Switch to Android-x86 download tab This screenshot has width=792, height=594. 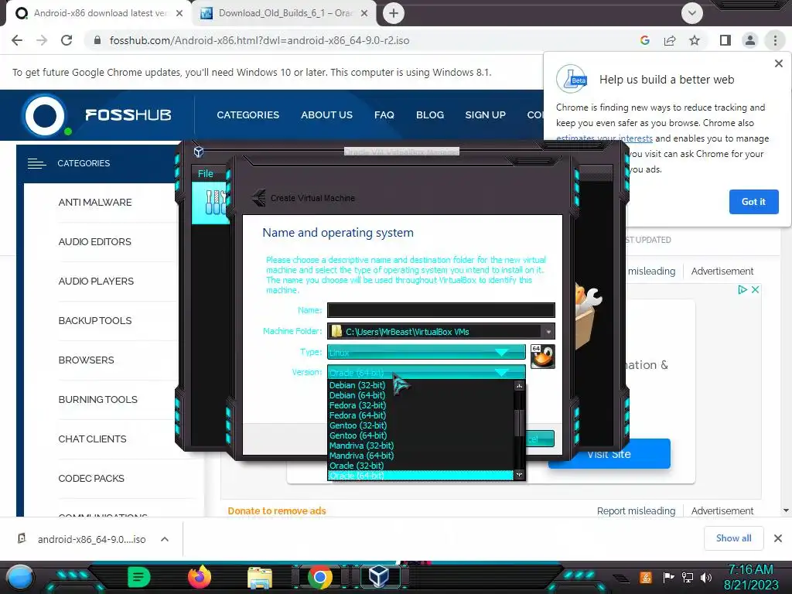point(98,13)
